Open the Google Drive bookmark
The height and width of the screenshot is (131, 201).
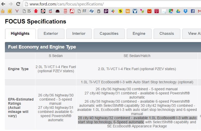[178, 11]
